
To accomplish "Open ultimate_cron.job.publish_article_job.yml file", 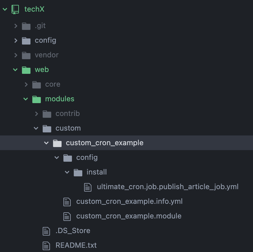I will (x=168, y=187).
